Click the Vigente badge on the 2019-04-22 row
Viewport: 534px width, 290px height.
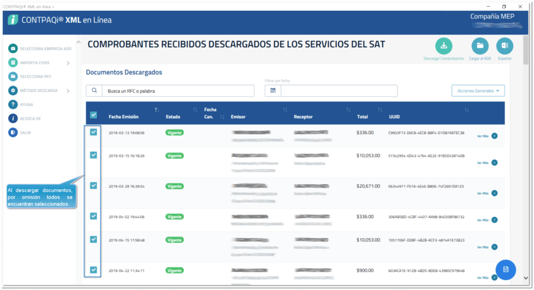coord(174,270)
